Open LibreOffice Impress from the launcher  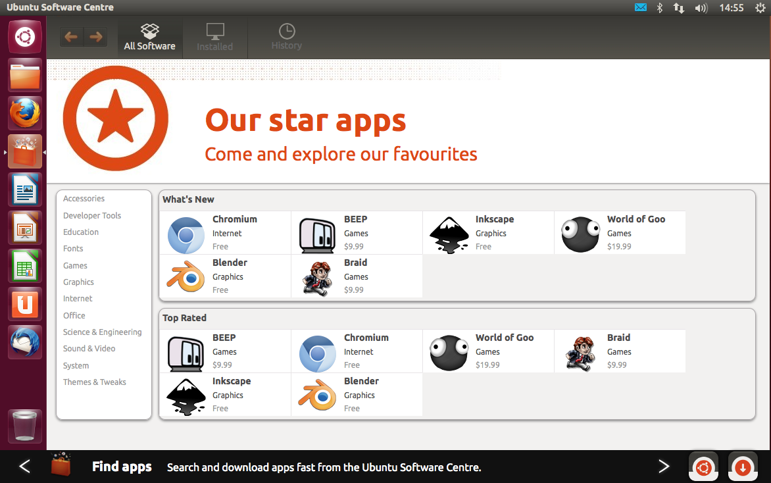click(x=24, y=228)
